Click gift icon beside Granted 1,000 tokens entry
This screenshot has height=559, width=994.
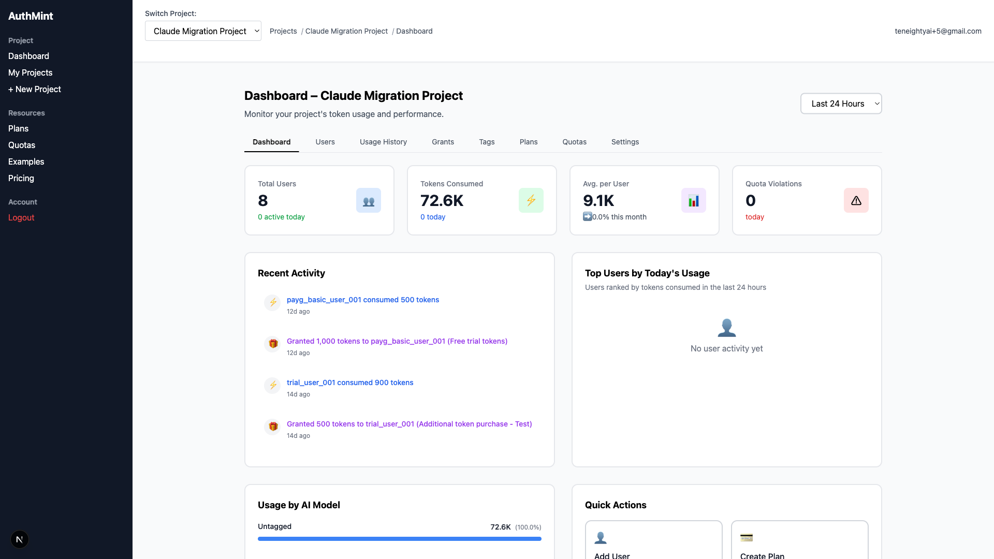[273, 344]
